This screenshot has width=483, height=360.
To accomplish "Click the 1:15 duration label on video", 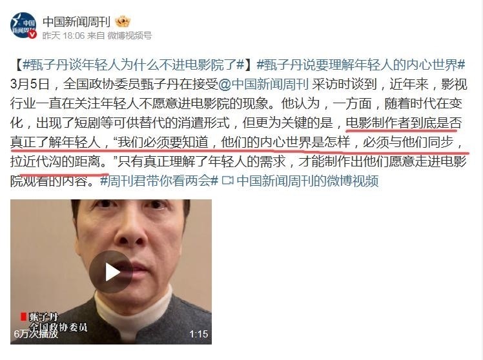I will tap(198, 334).
